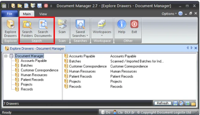Screen dimensions: 200x115
Task: Select Patient Records in the tree
Action: click(32, 80)
